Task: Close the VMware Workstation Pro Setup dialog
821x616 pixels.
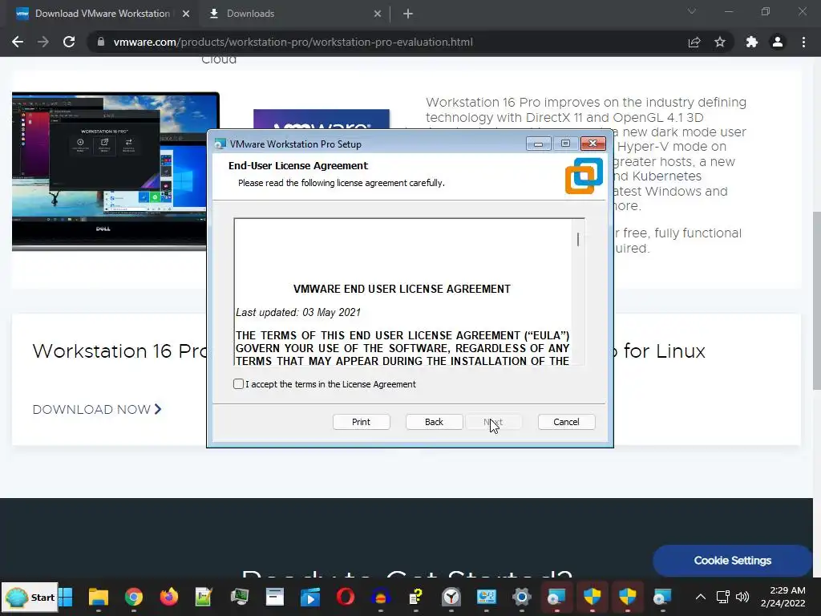Action: [592, 144]
